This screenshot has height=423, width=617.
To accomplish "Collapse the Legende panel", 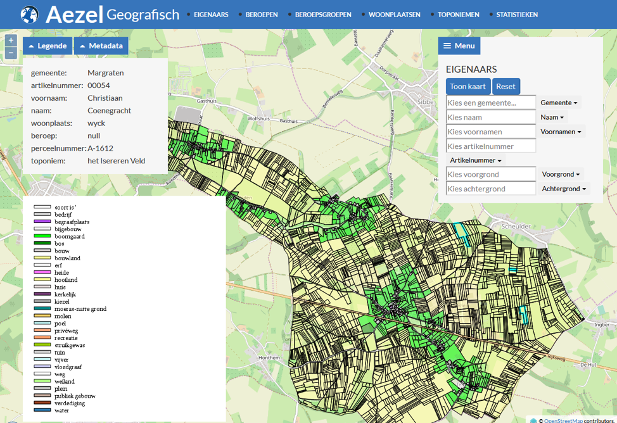I will (x=48, y=46).
